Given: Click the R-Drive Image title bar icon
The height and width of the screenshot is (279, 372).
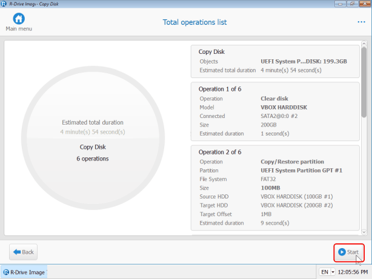Looking at the screenshot, I should pyautogui.click(x=3, y=4).
